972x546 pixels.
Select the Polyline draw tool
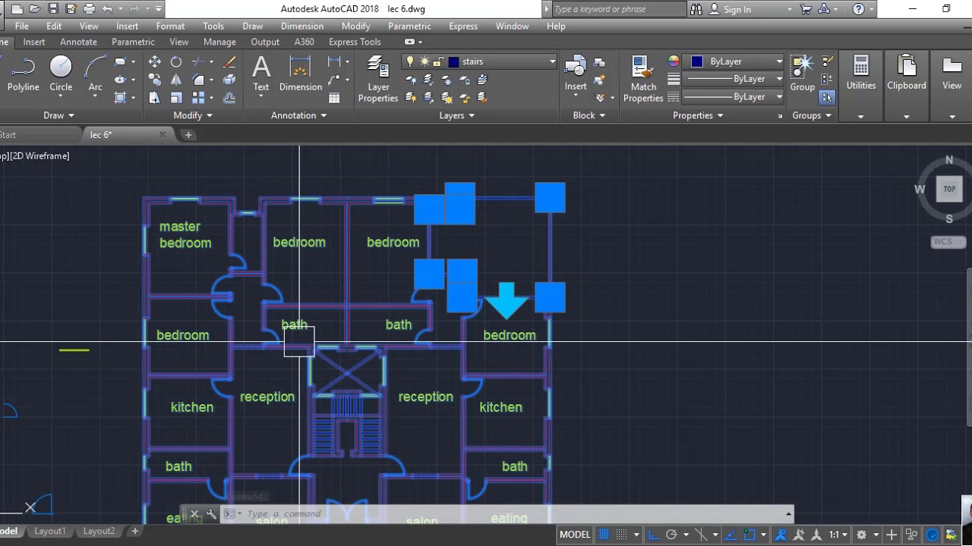click(23, 74)
